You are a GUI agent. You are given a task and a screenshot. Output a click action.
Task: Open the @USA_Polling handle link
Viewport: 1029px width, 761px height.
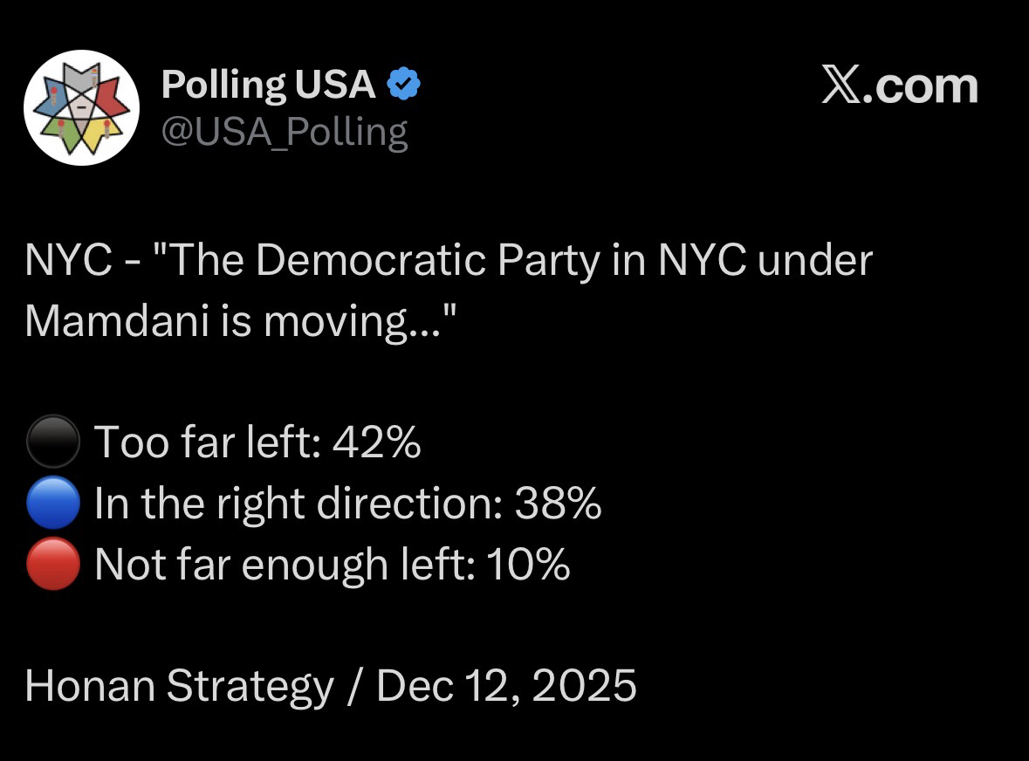(285, 131)
